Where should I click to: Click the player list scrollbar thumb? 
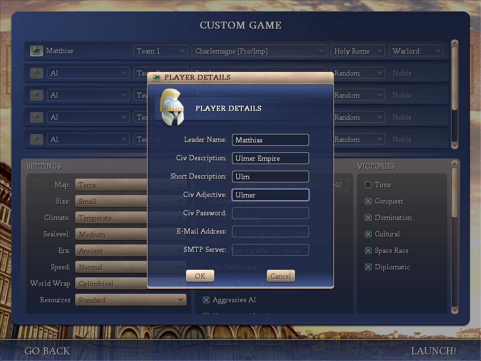pyautogui.click(x=455, y=78)
